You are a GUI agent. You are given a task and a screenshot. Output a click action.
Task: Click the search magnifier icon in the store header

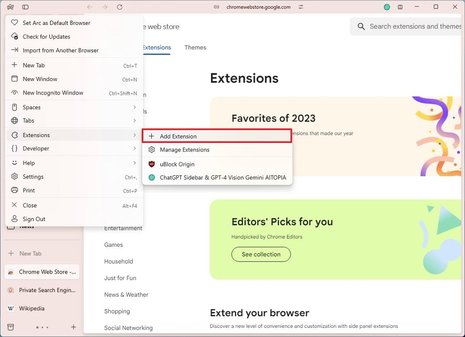coord(361,26)
